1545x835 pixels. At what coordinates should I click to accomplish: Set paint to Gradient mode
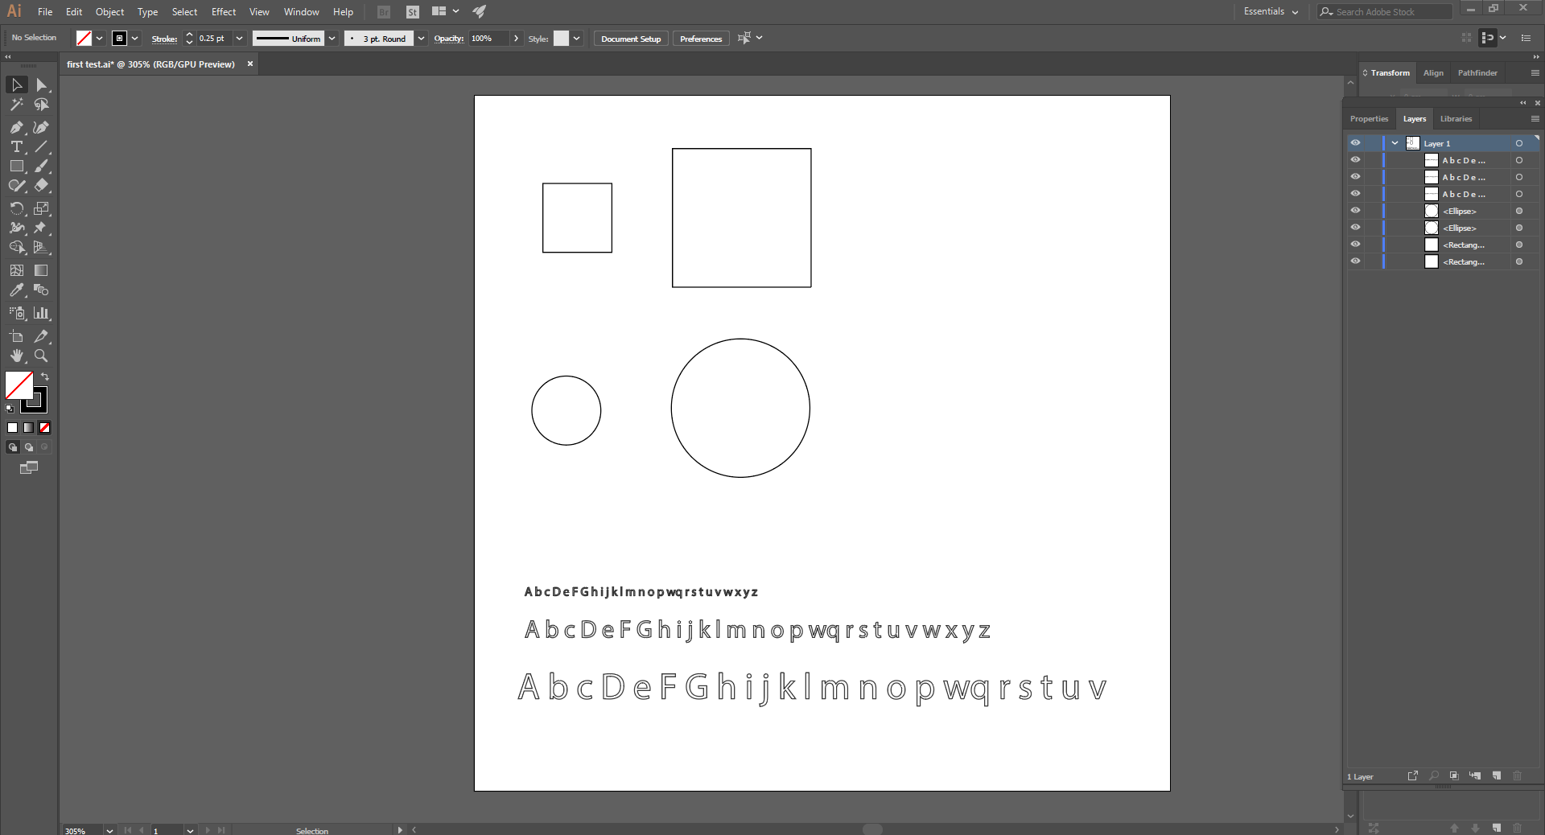(x=29, y=428)
